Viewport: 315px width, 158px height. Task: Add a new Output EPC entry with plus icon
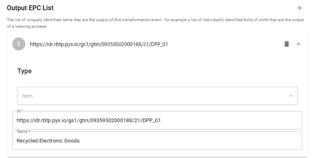[x=299, y=8]
